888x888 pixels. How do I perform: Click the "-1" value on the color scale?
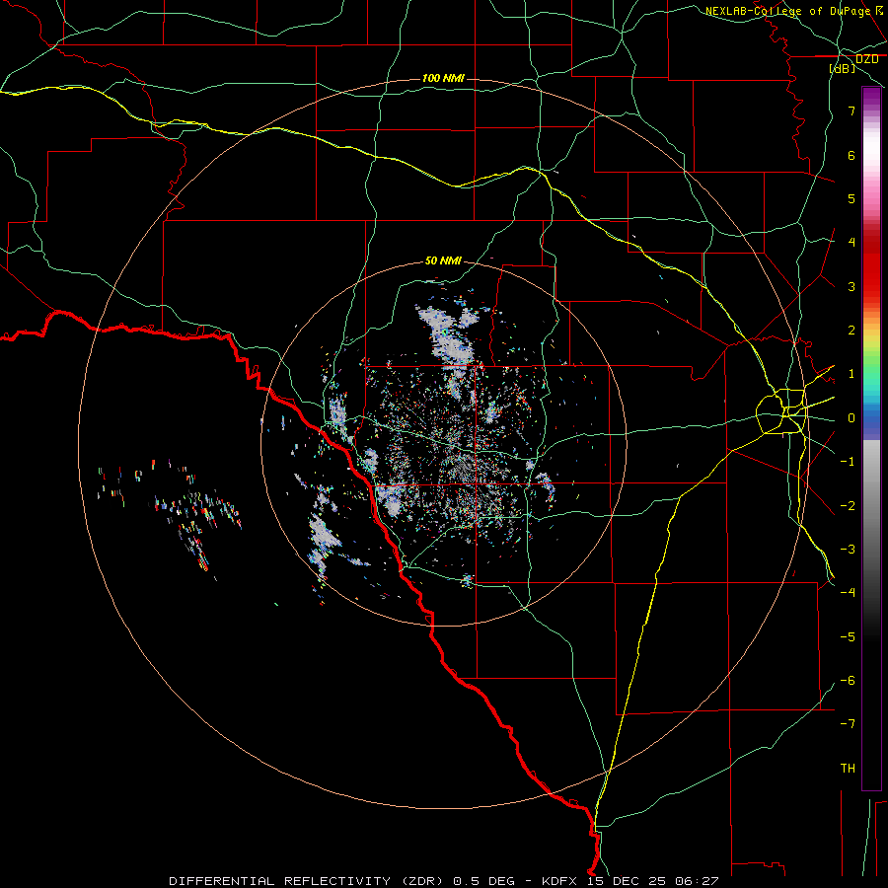click(x=848, y=462)
